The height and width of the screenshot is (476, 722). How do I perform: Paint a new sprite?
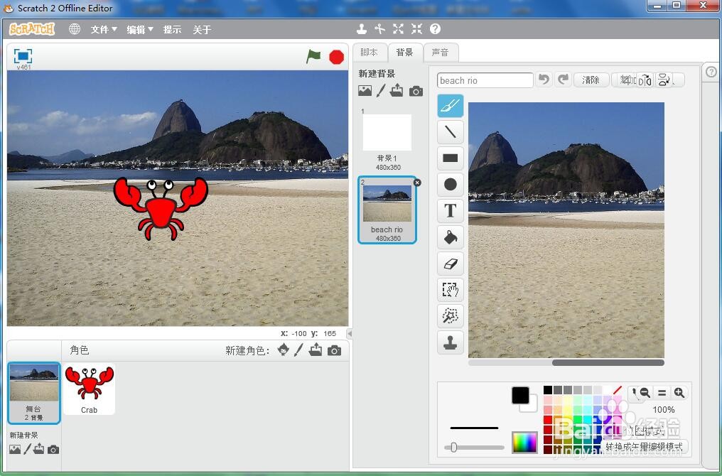click(298, 350)
